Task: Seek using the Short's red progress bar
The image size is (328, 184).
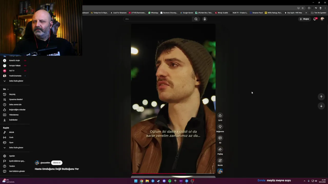Action: 173,174
